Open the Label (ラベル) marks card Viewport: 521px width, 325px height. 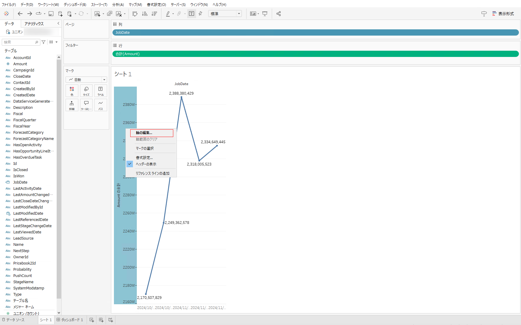click(x=101, y=91)
